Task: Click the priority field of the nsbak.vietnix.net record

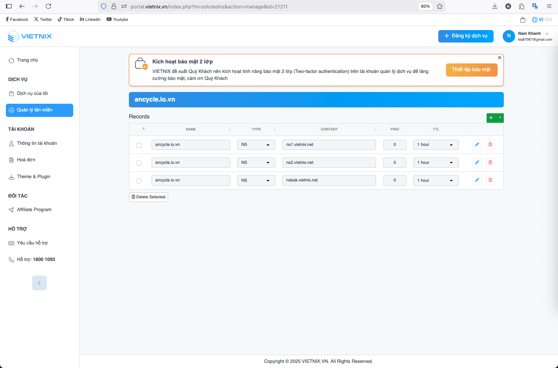Action: [395, 180]
